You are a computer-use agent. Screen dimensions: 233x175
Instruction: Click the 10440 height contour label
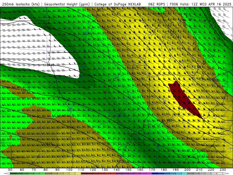click(49, 65)
